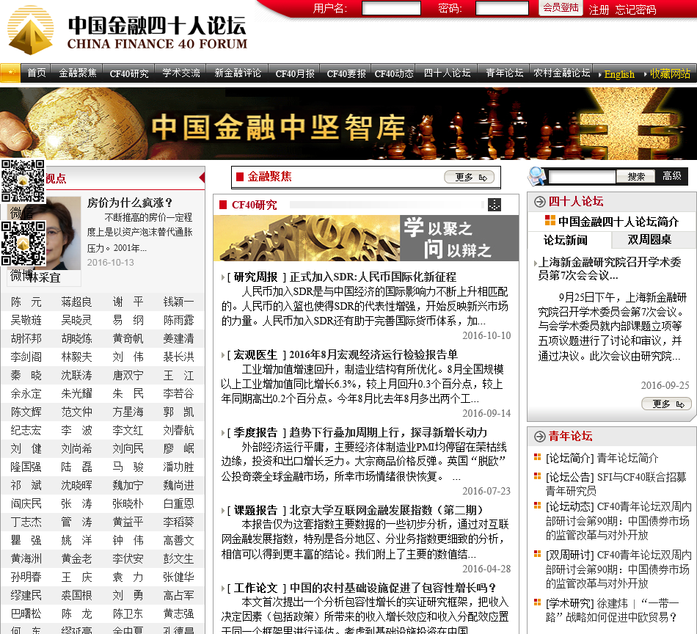Image resolution: width=697 pixels, height=634 pixels.
Task: Click member name 黄益平
Action: tap(128, 522)
